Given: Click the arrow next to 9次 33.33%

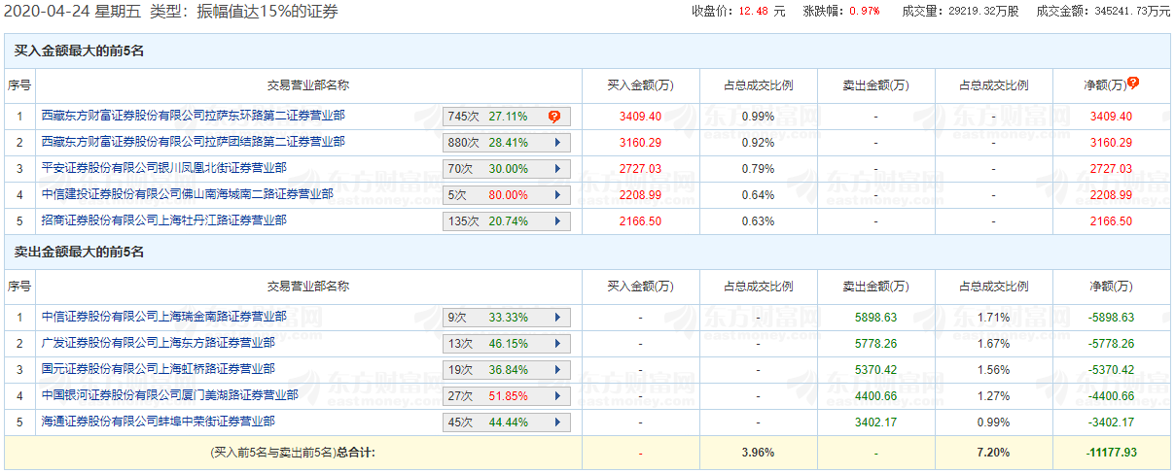Looking at the screenshot, I should [557, 318].
